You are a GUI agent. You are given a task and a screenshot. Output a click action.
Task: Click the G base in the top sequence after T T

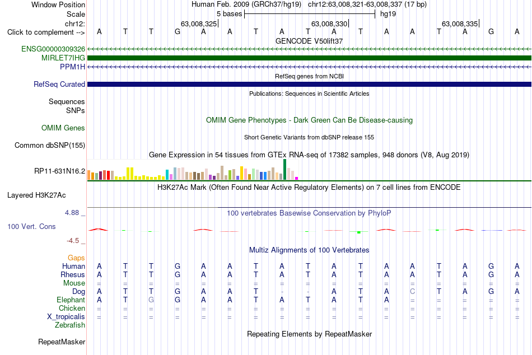(178, 32)
